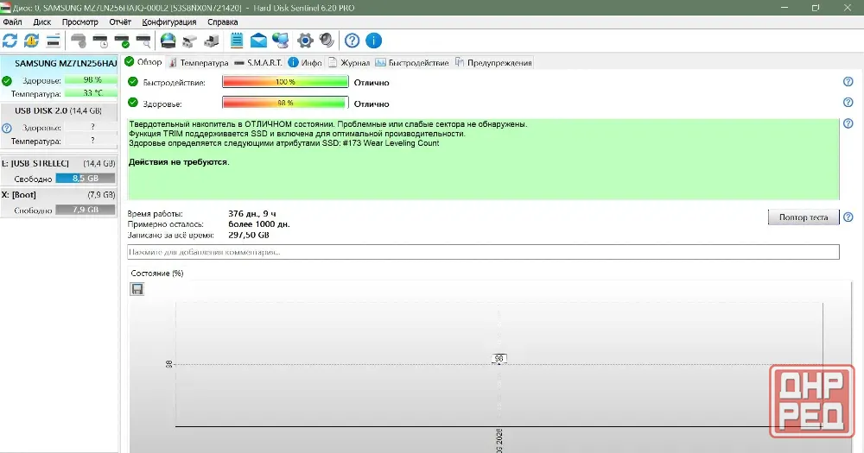Click help icon beside green status text
864x453 pixels.
pyautogui.click(x=848, y=123)
